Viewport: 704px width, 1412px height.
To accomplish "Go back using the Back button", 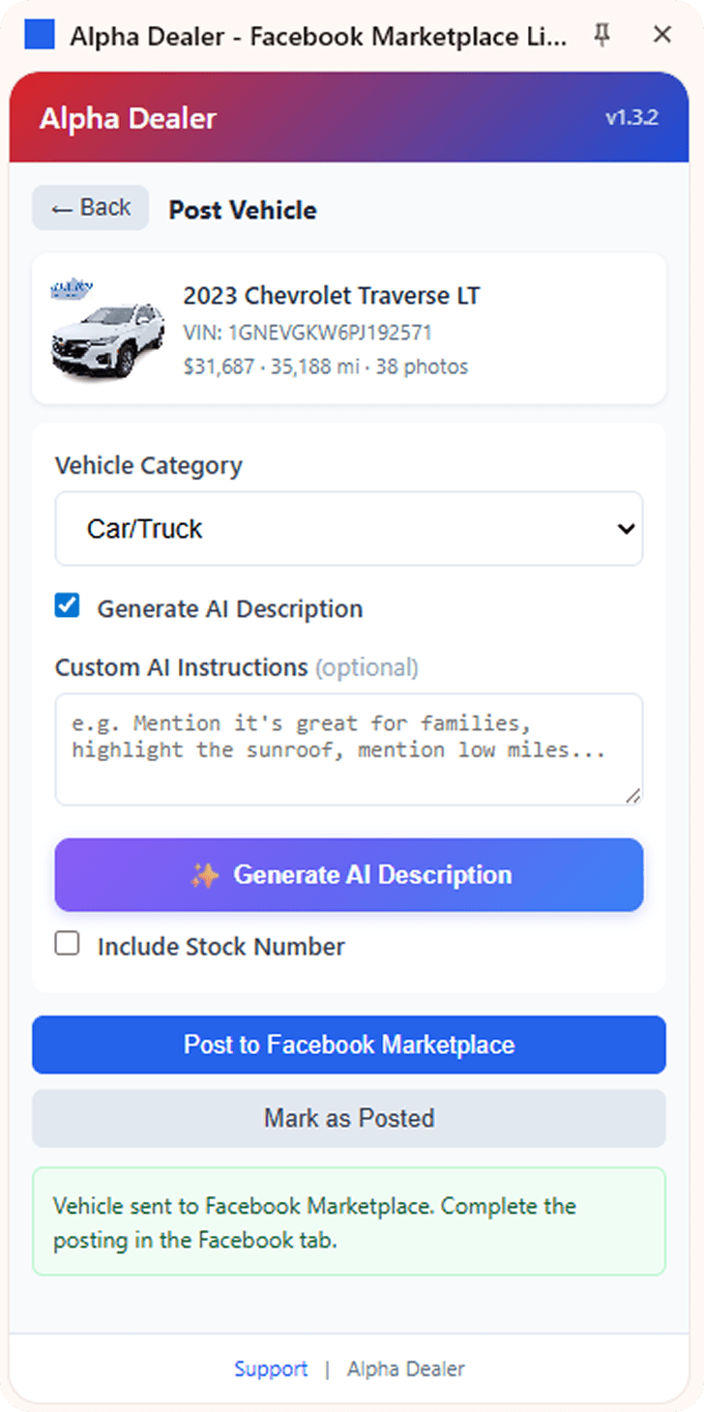I will coord(91,208).
